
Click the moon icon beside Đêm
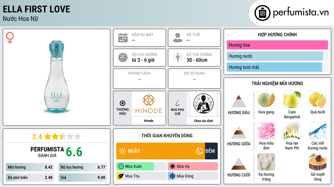[200, 151]
